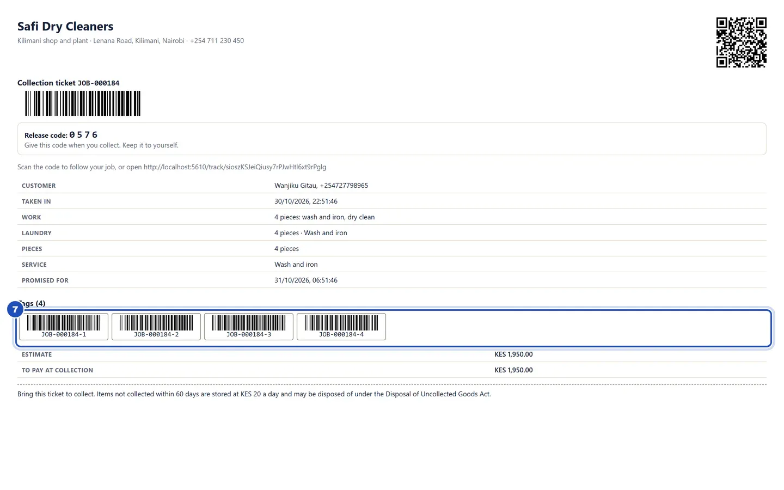The width and height of the screenshot is (784, 490).
Task: Select the tag barcode JOB-000184-4
Action: [341, 327]
